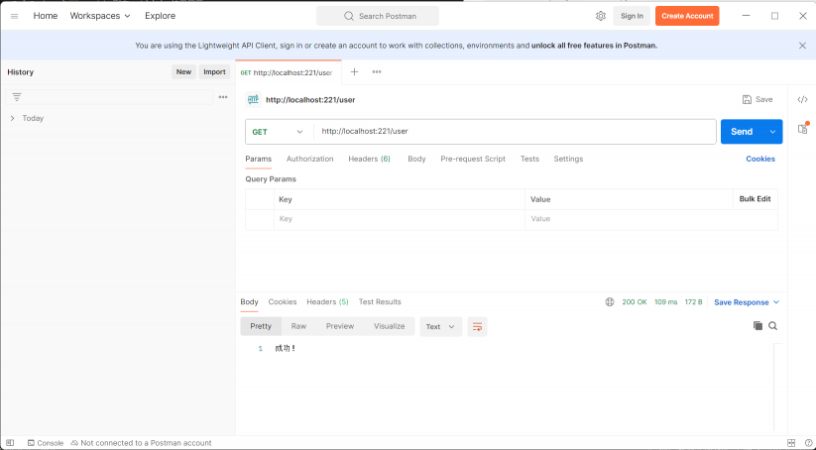This screenshot has height=450, width=816.
Task: Open the code snippet panel icon
Action: 802,99
